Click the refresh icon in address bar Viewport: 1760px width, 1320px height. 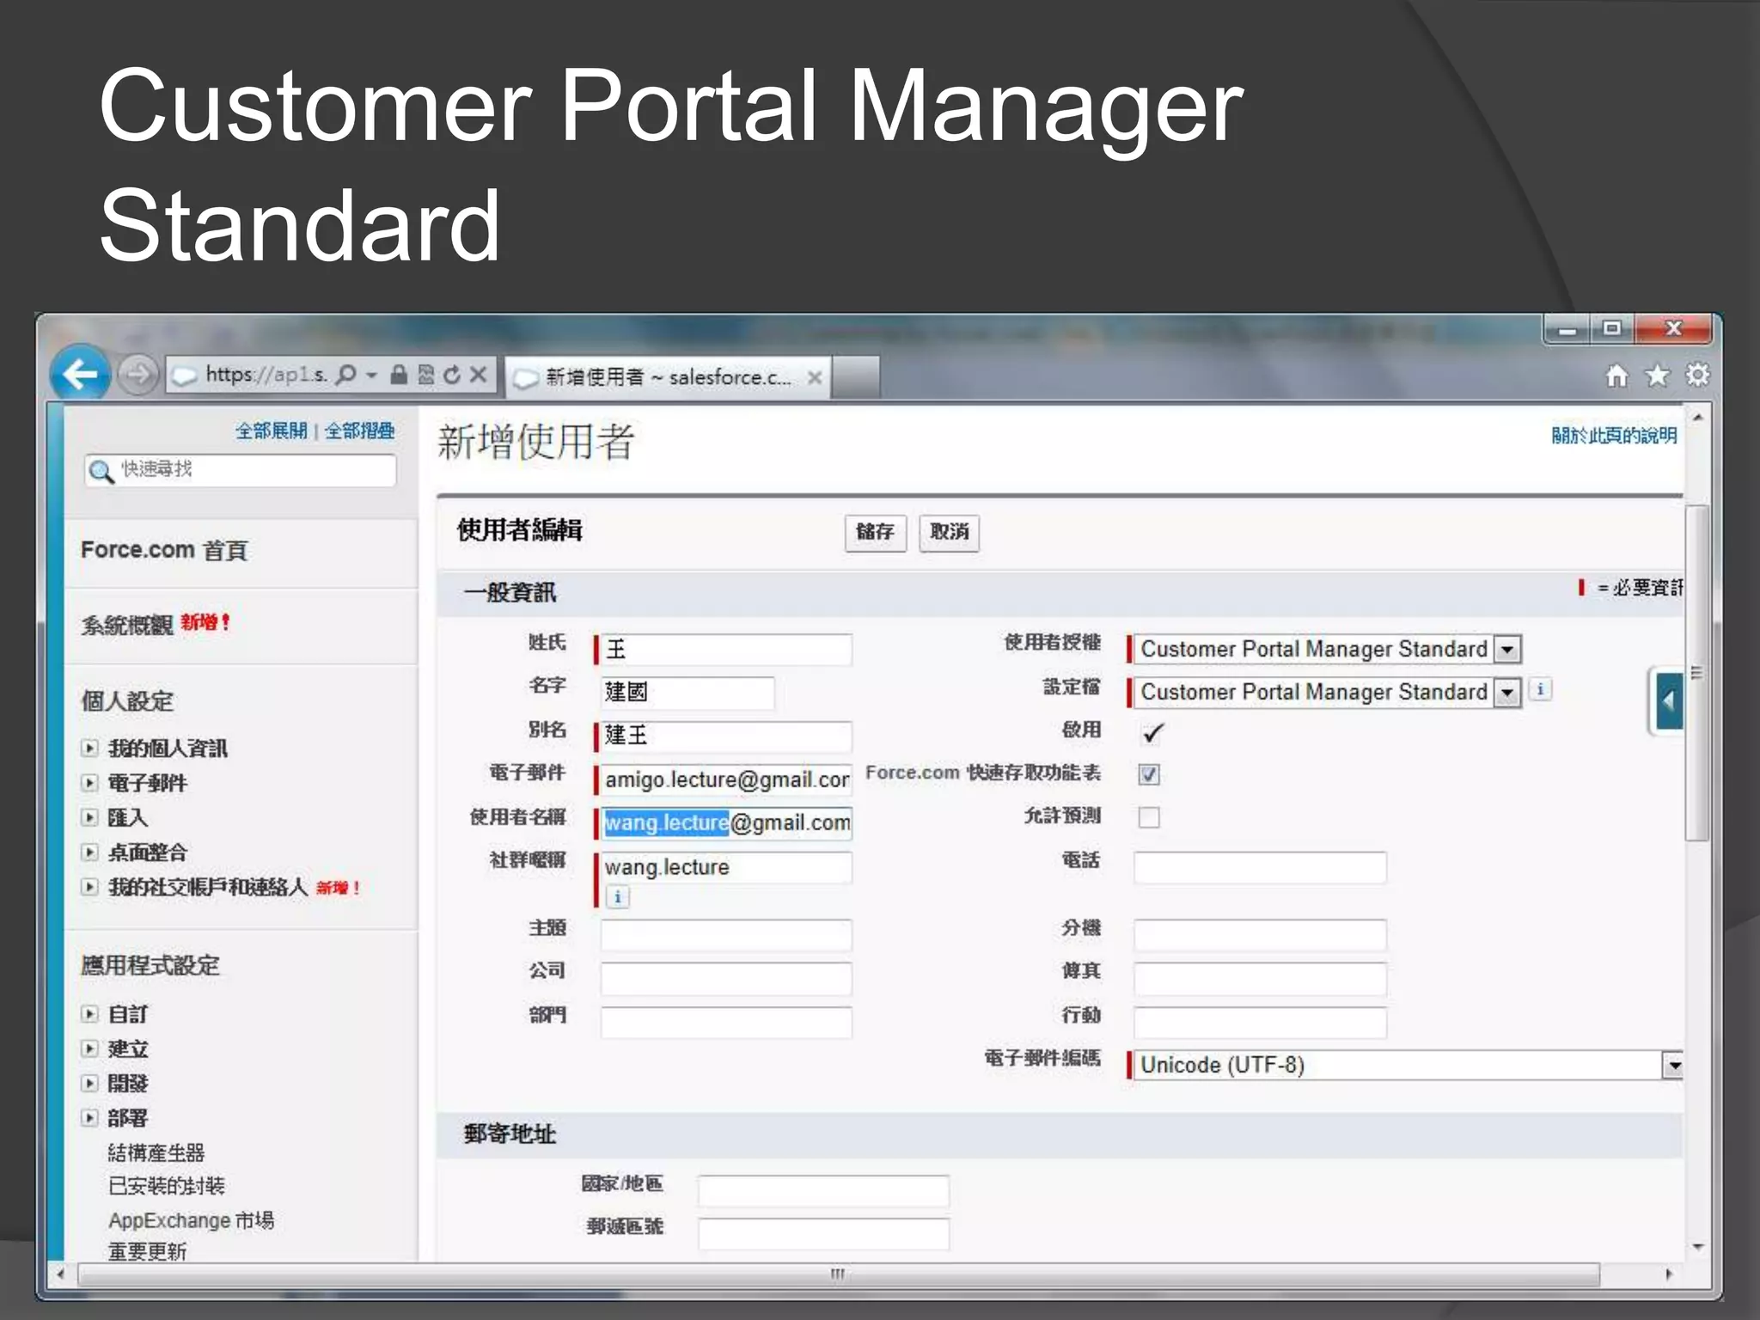[452, 375]
